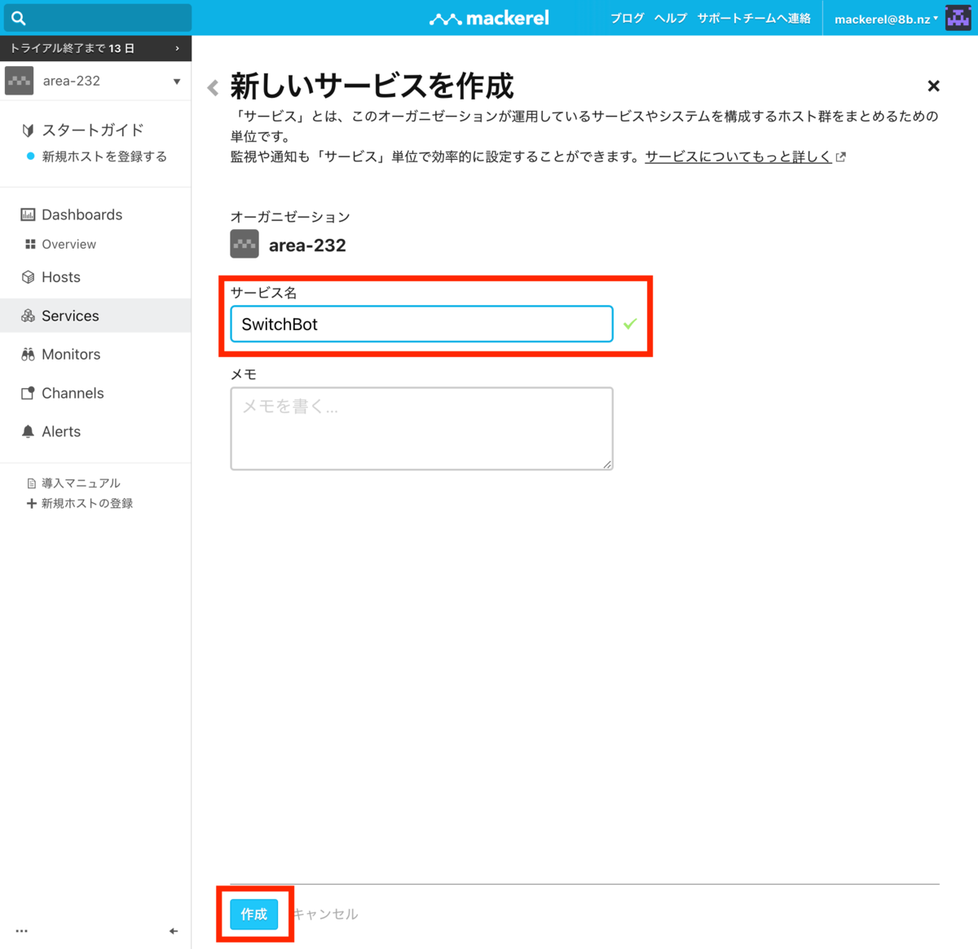
Task: Click the Channels icon in sidebar
Action: click(28, 393)
